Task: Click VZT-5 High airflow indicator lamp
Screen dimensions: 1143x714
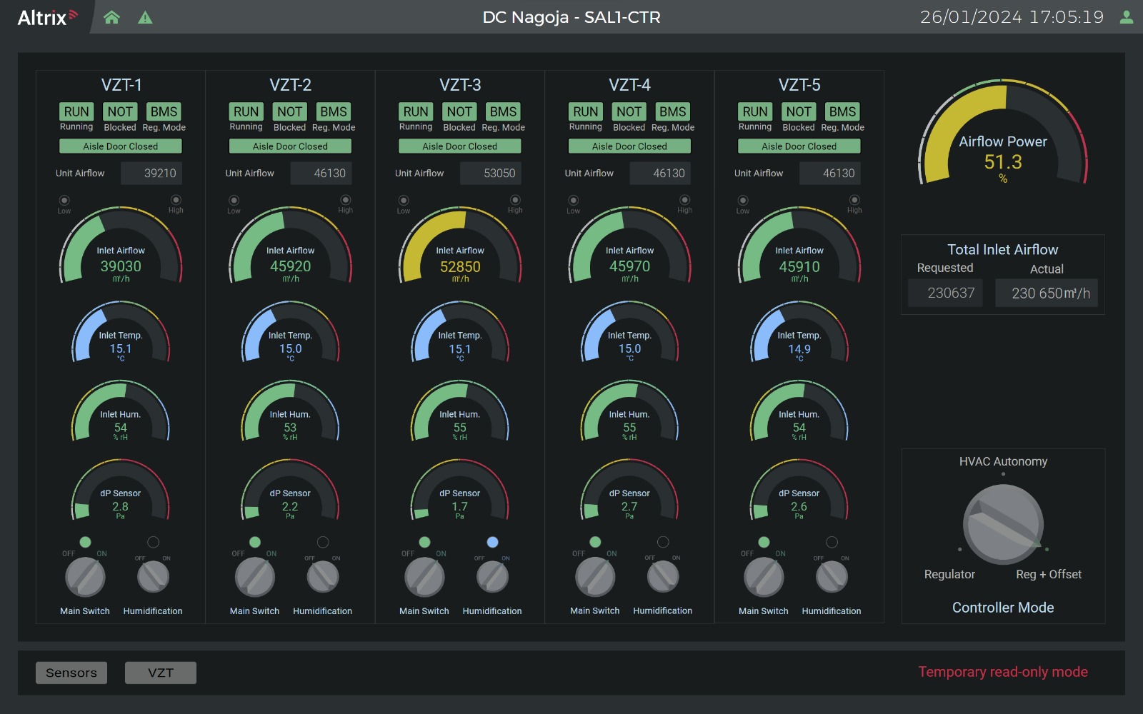Action: pyautogui.click(x=854, y=200)
